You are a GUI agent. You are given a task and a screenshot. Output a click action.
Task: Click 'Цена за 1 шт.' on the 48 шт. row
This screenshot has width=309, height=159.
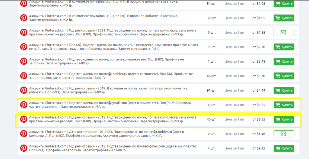tap(235, 76)
